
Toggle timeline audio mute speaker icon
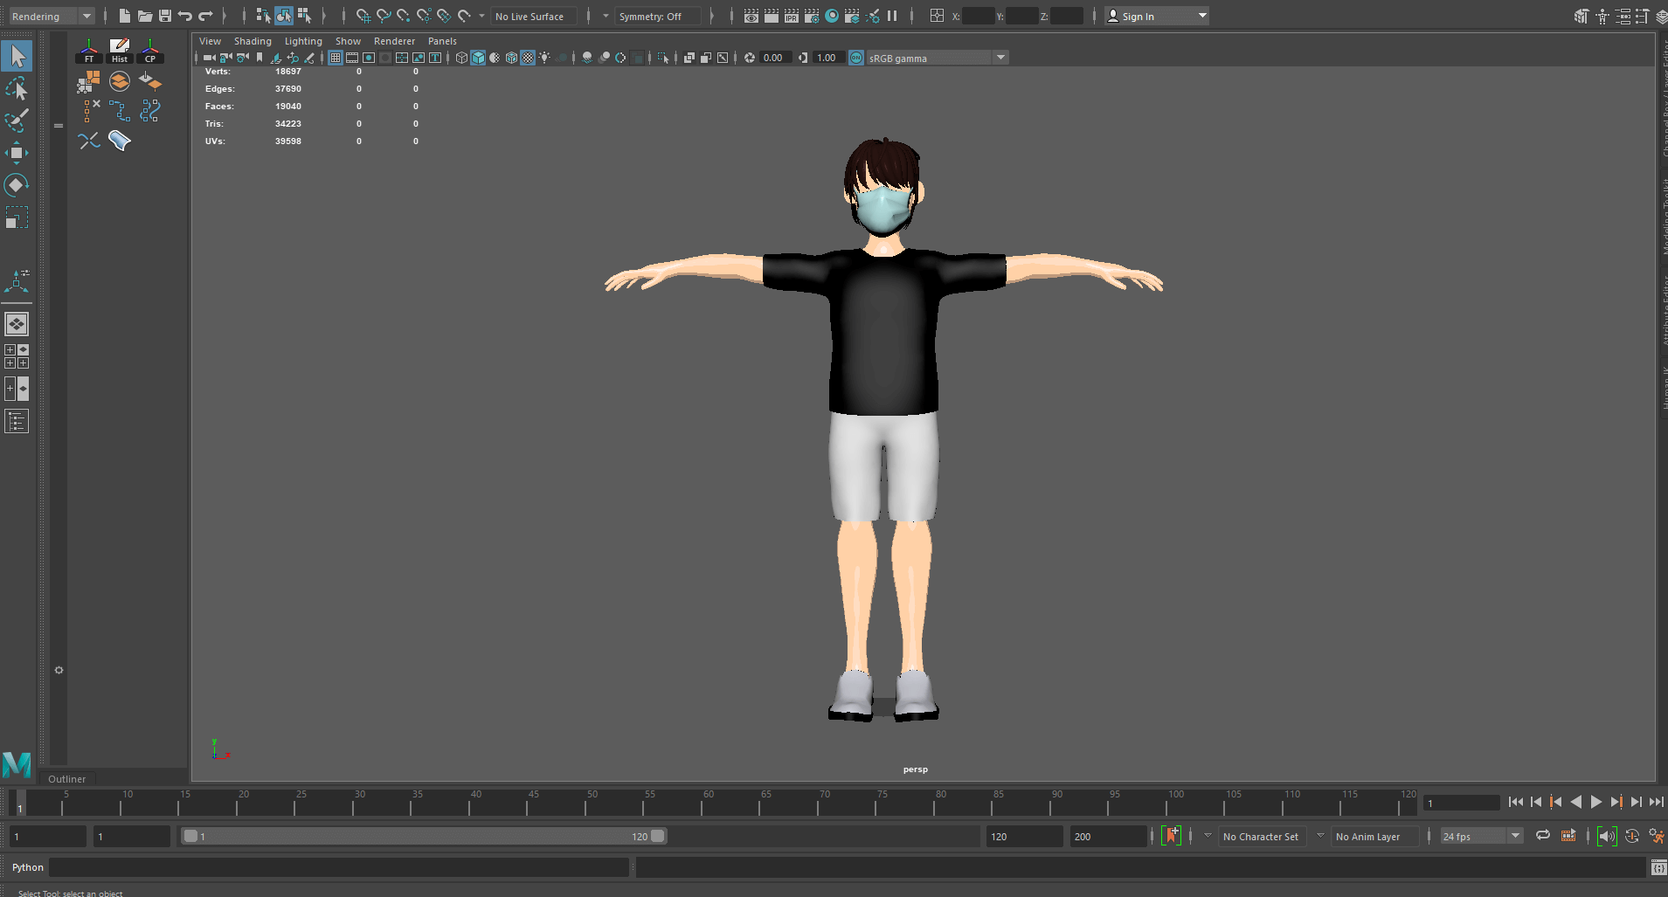click(x=1607, y=836)
